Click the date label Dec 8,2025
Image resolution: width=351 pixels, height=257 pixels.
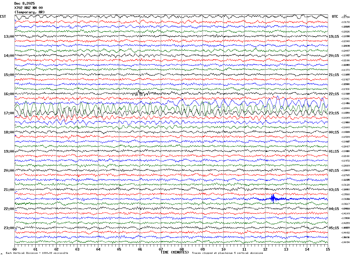point(24,3)
